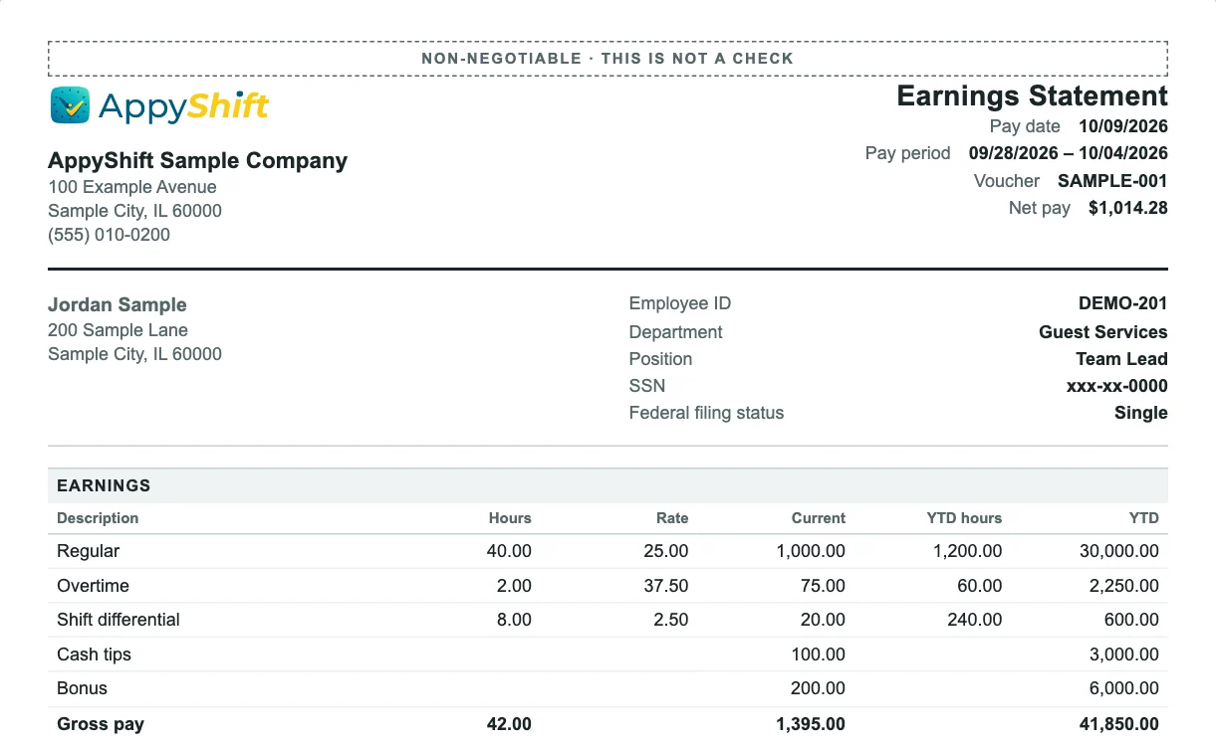1216x746 pixels.
Task: Select Shift differential YTD amount 600.00
Action: pos(1132,620)
